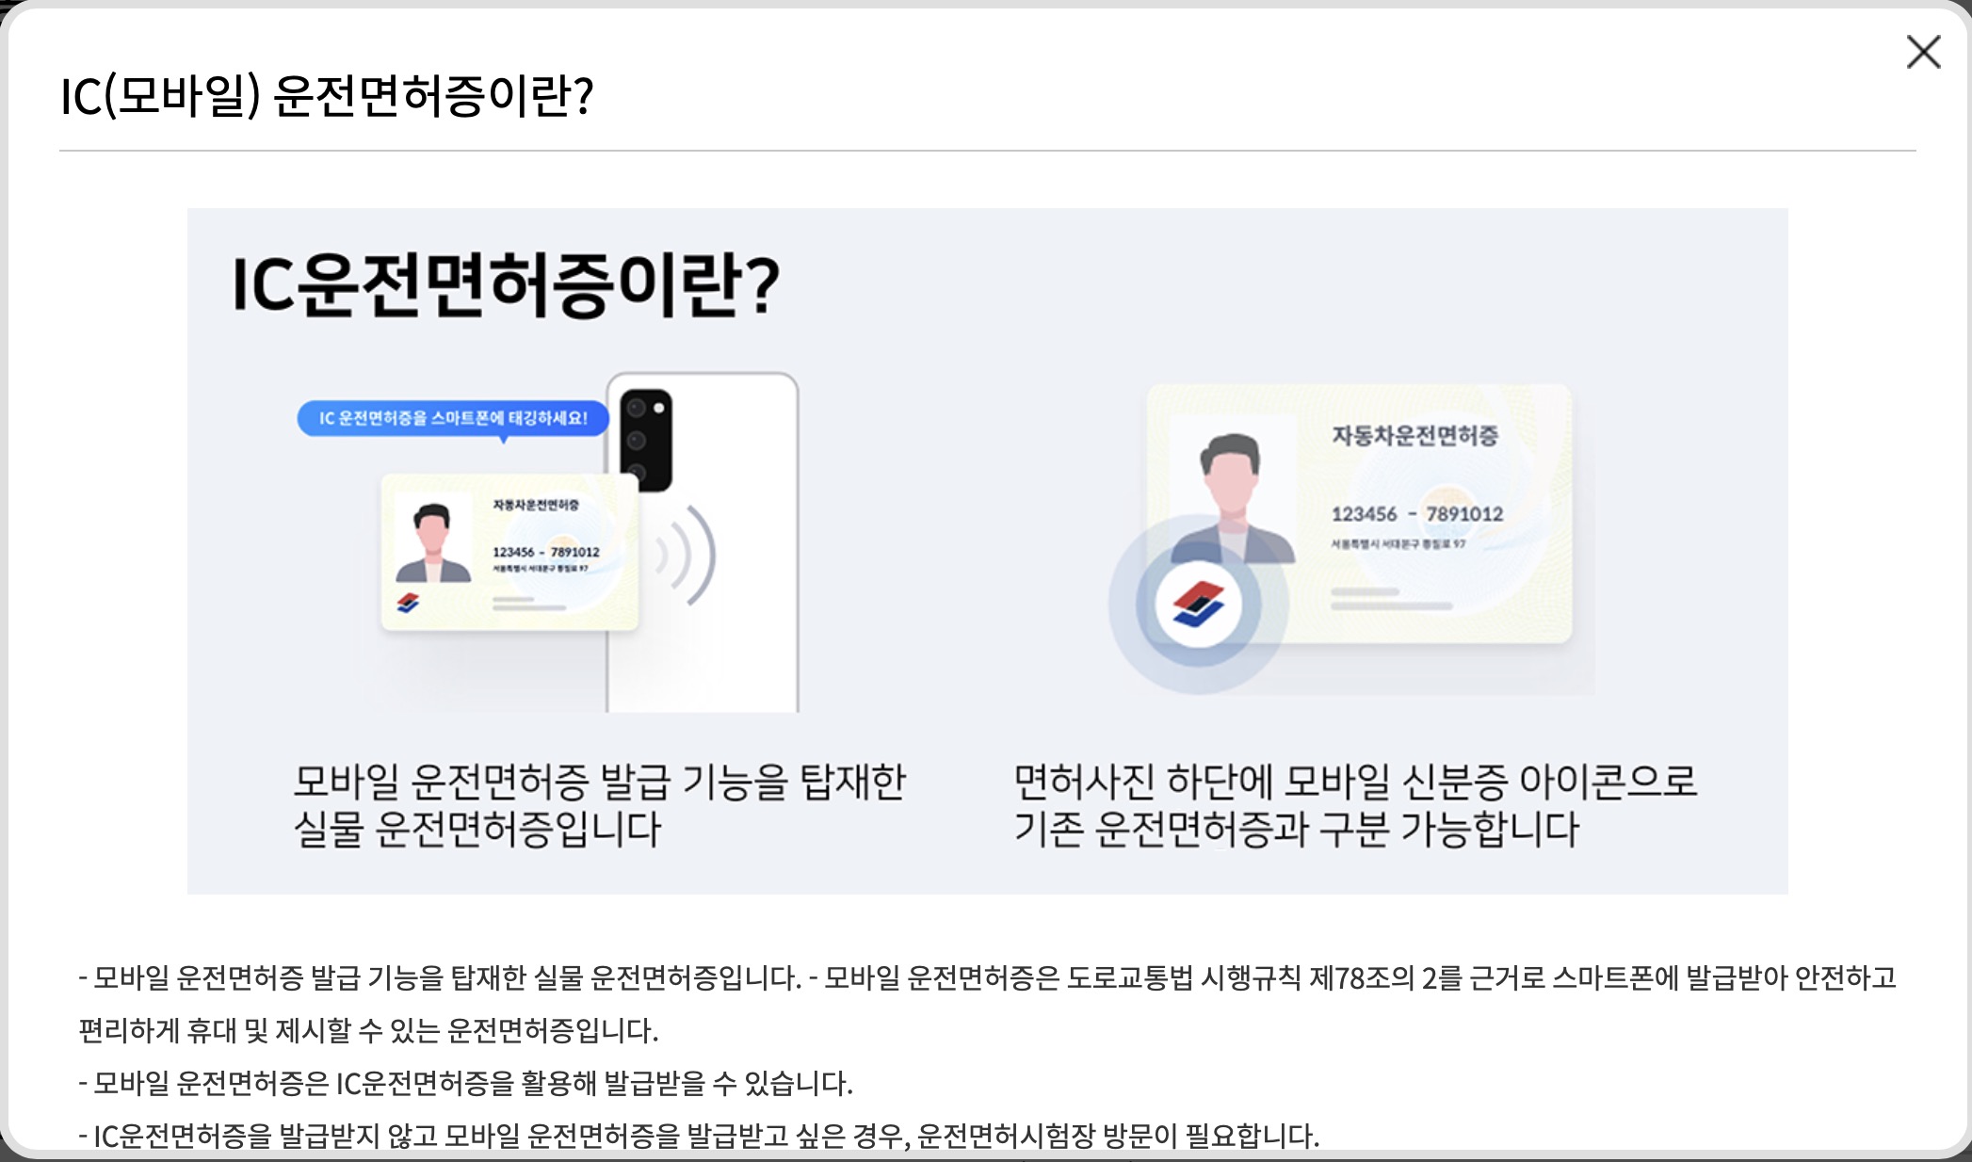
Task: Click the white smartphone body illustration
Action: pos(703,542)
